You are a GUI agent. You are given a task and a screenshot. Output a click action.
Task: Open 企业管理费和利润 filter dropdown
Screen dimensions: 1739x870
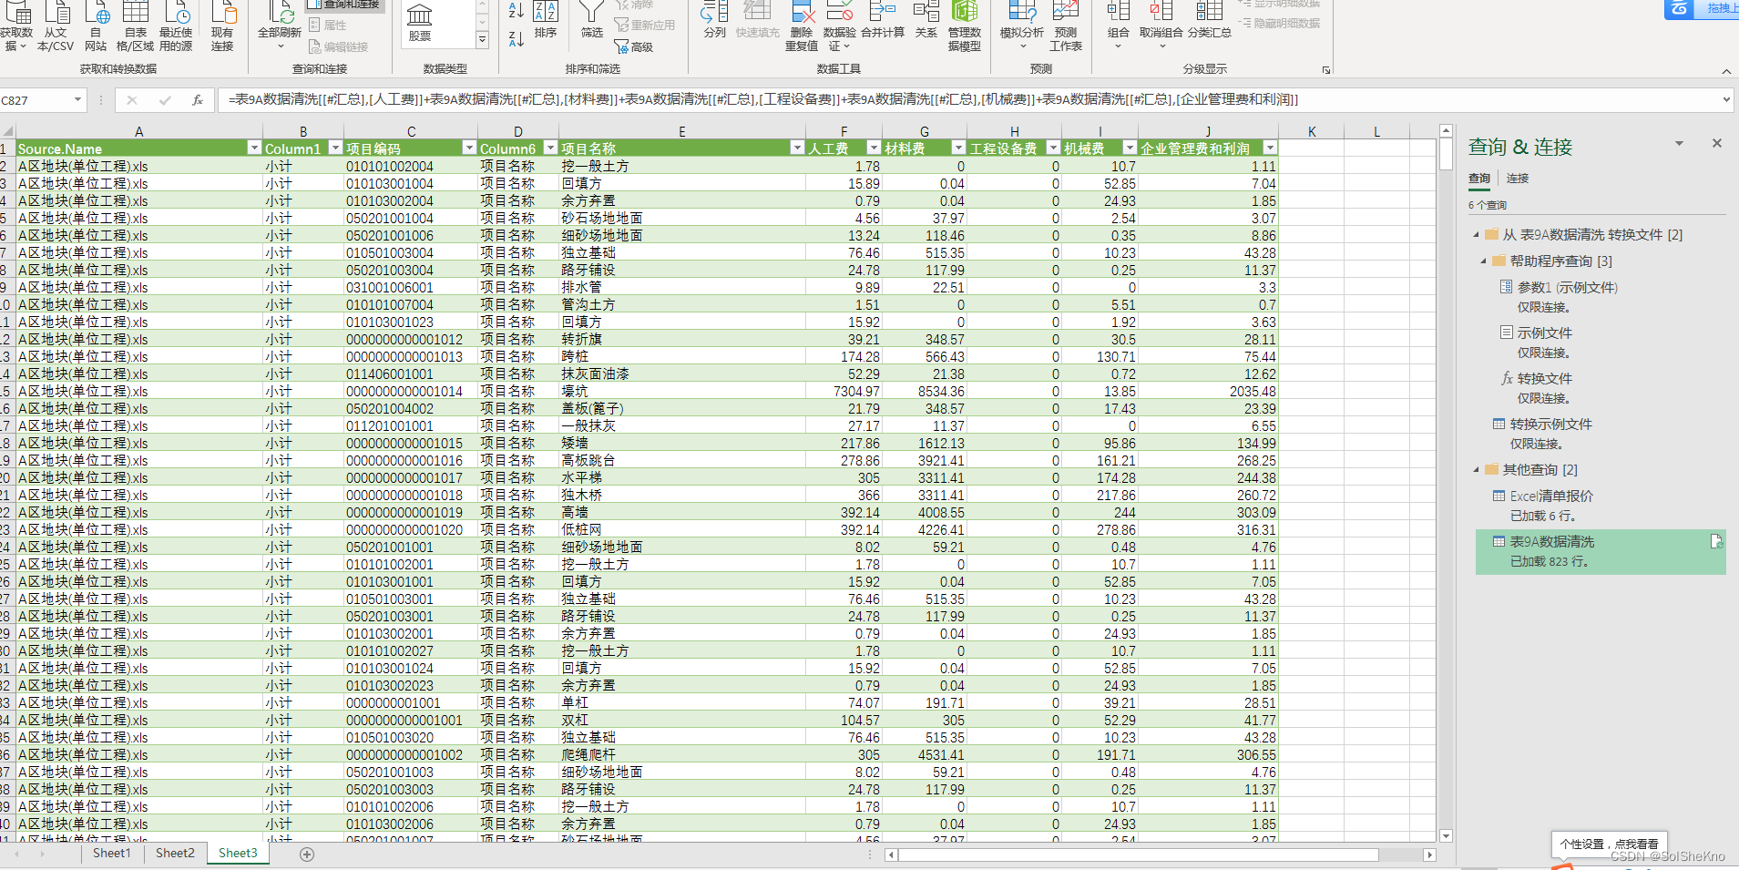coord(1270,148)
